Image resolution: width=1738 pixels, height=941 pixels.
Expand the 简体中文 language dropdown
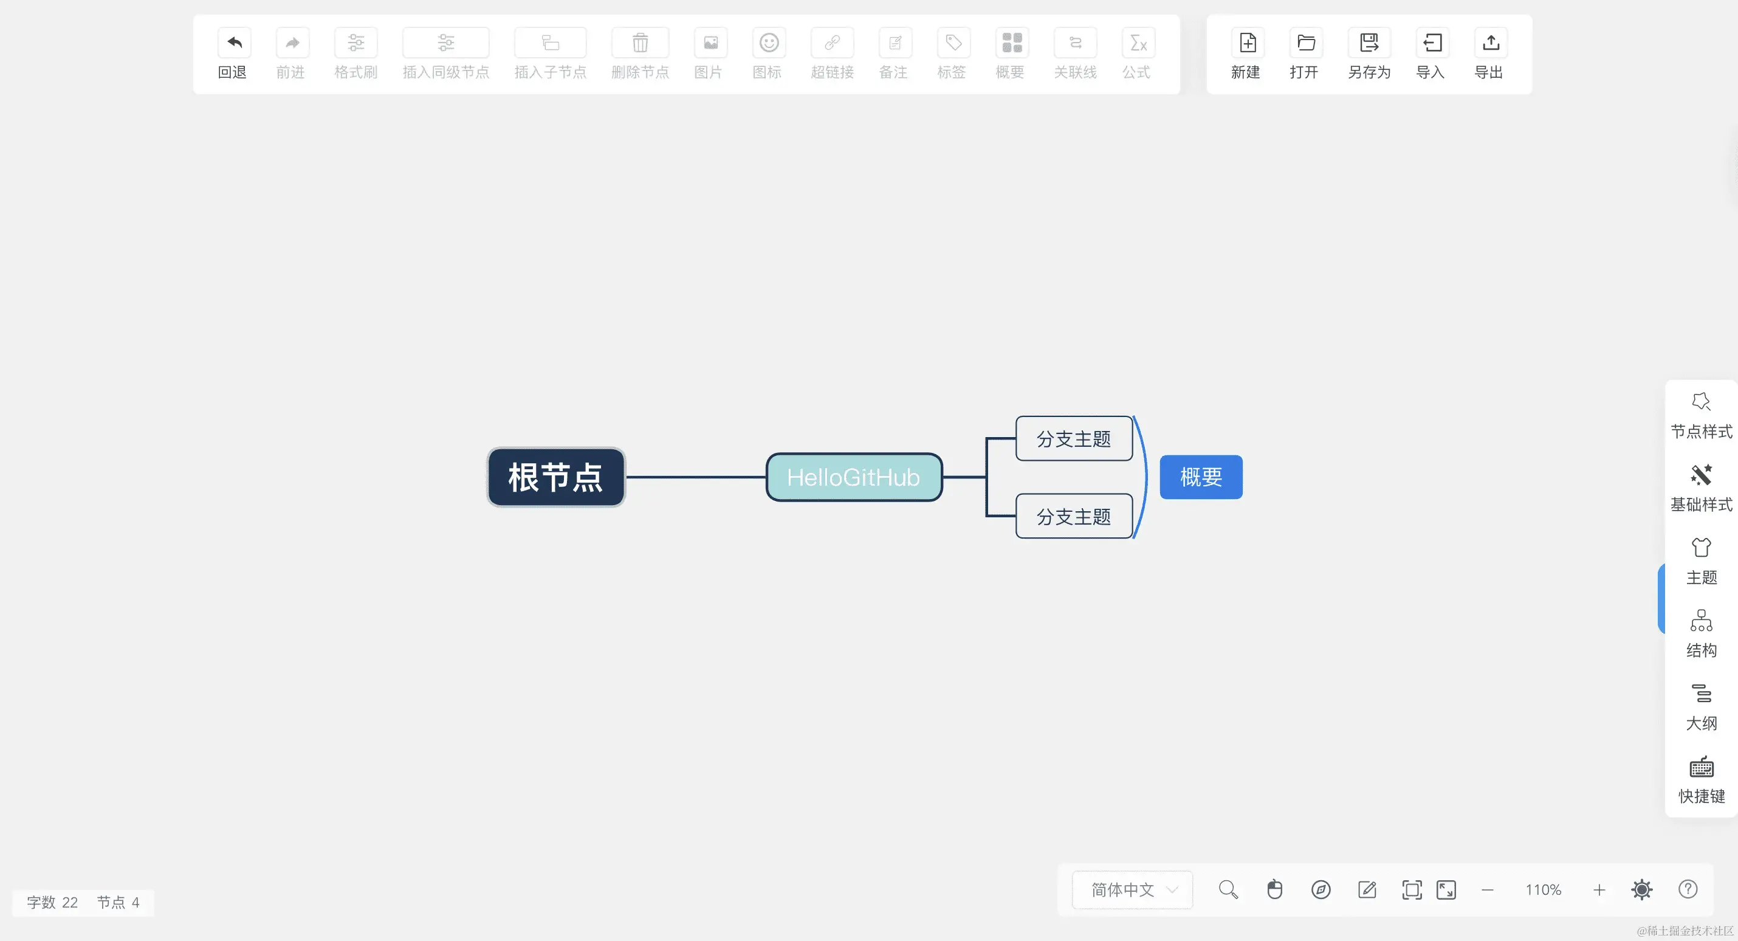pyautogui.click(x=1132, y=890)
